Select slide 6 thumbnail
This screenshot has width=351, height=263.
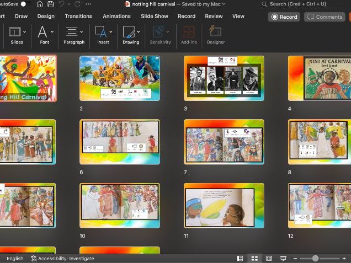pyautogui.click(x=120, y=142)
